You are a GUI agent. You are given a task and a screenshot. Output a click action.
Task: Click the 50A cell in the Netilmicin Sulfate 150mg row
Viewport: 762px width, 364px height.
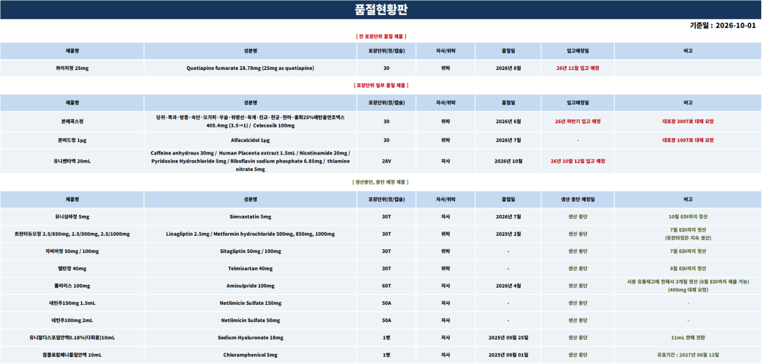(386, 303)
